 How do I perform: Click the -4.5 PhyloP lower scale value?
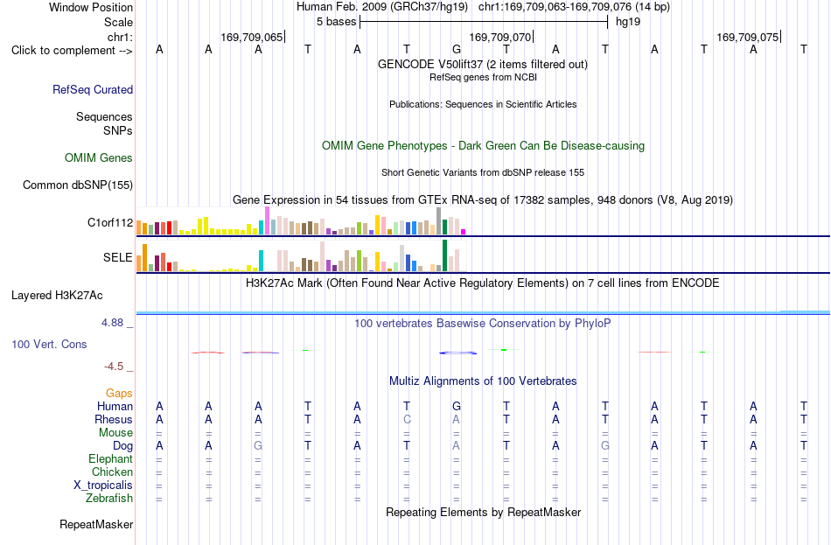(114, 367)
